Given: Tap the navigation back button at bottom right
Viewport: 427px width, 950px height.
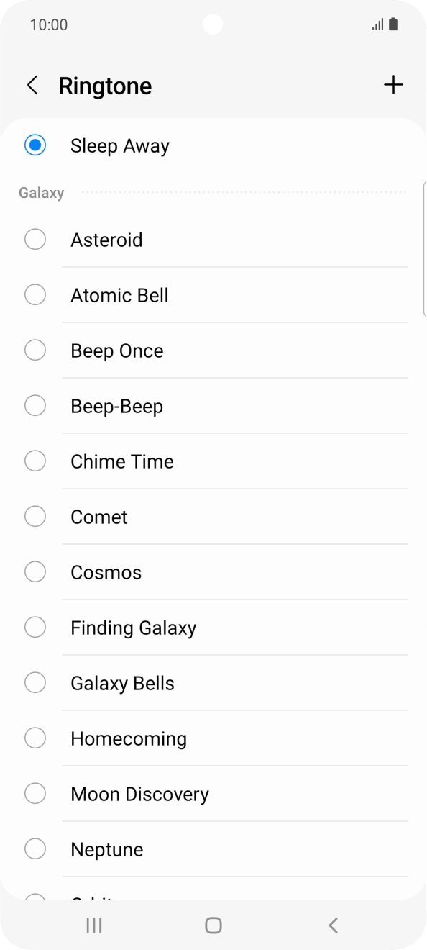Looking at the screenshot, I should click(333, 926).
